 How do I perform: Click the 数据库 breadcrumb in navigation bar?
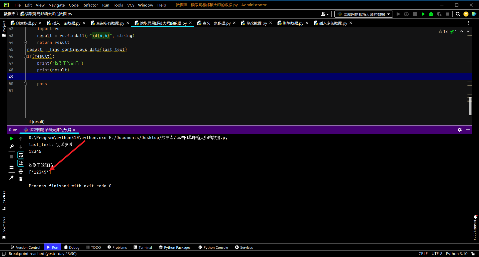(x=10, y=14)
